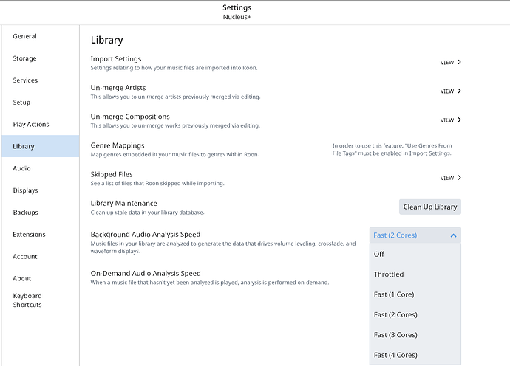The image size is (510, 366).
Task: Open Account settings
Action: click(41, 257)
